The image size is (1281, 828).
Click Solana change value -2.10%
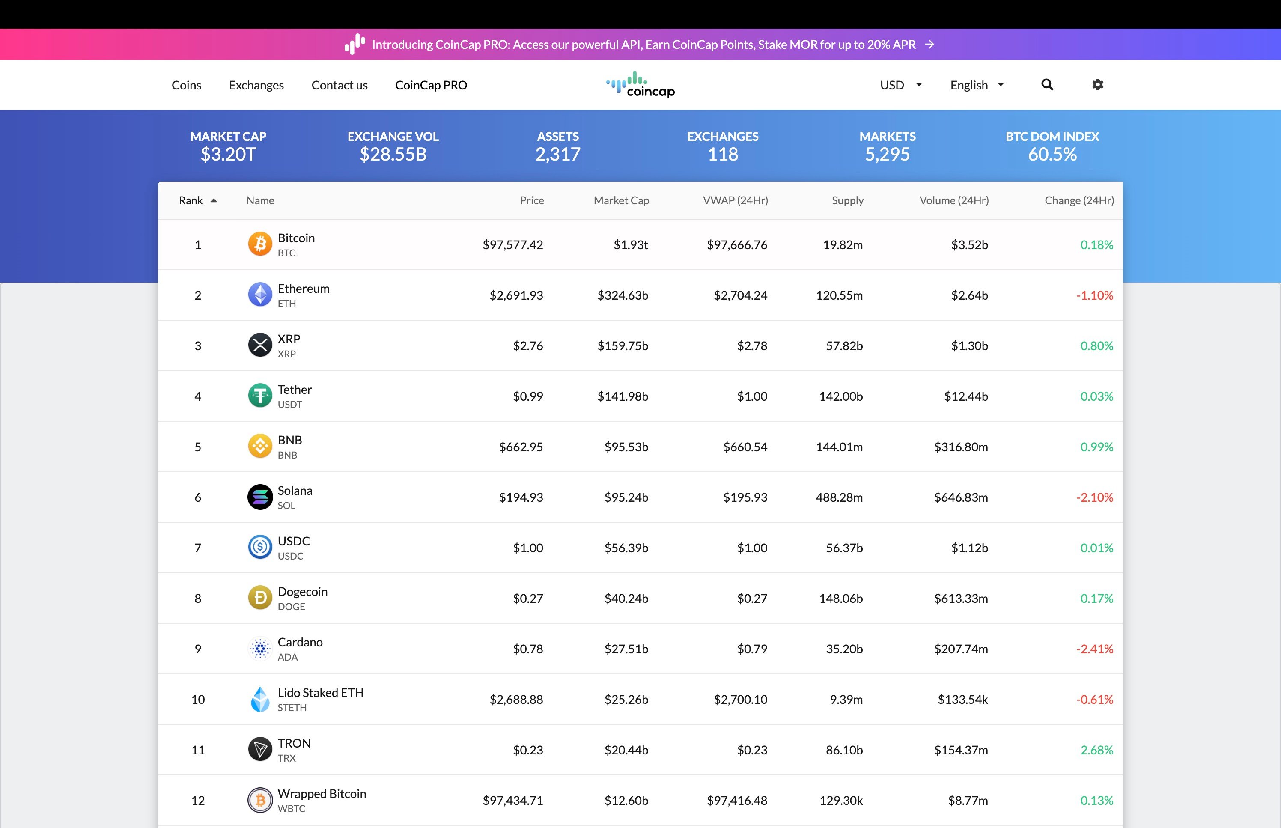pos(1094,497)
